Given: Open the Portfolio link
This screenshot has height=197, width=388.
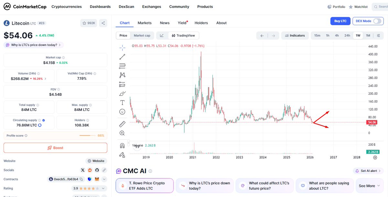Looking at the screenshot, I should click(336, 6).
